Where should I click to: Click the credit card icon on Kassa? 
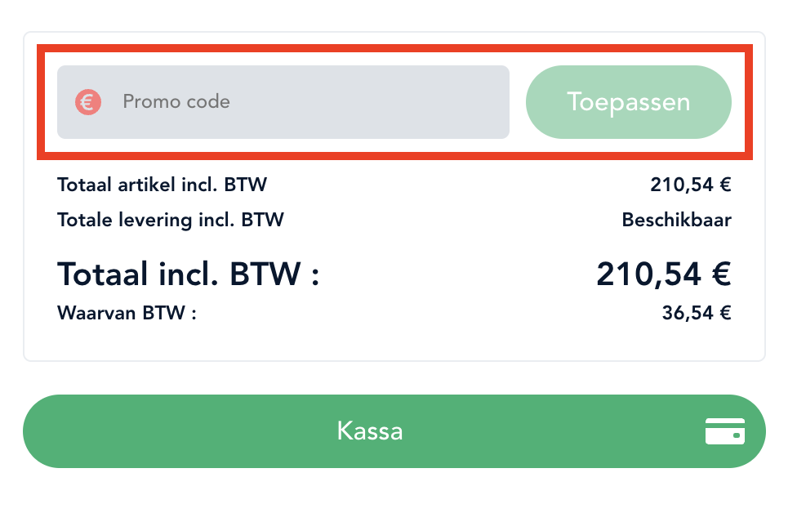click(725, 431)
